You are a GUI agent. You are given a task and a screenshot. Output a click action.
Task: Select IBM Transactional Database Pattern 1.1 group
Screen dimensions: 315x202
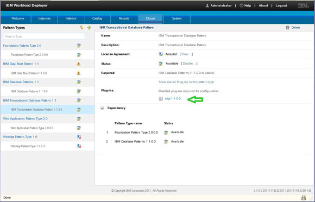29,100
